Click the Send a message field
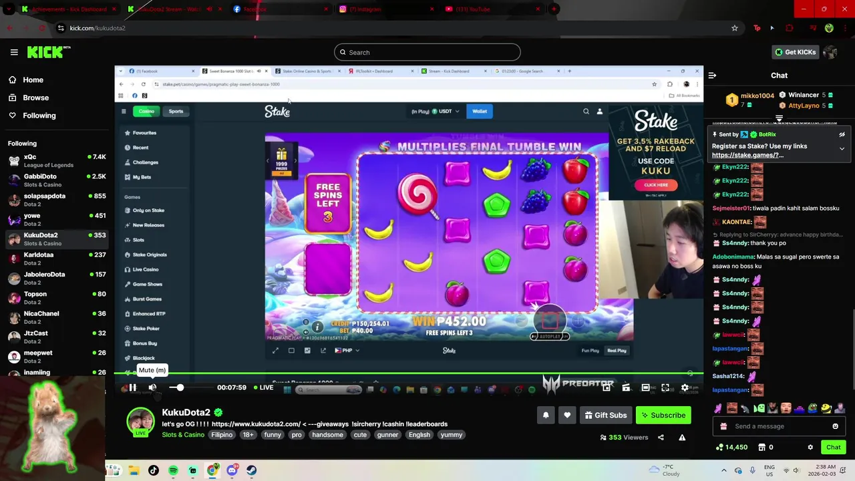Viewport: 855px width, 481px height. [778, 426]
